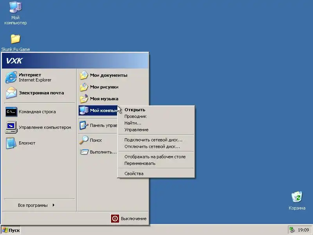Click the Выключение text label
This screenshot has height=235, width=313.
(133, 219)
